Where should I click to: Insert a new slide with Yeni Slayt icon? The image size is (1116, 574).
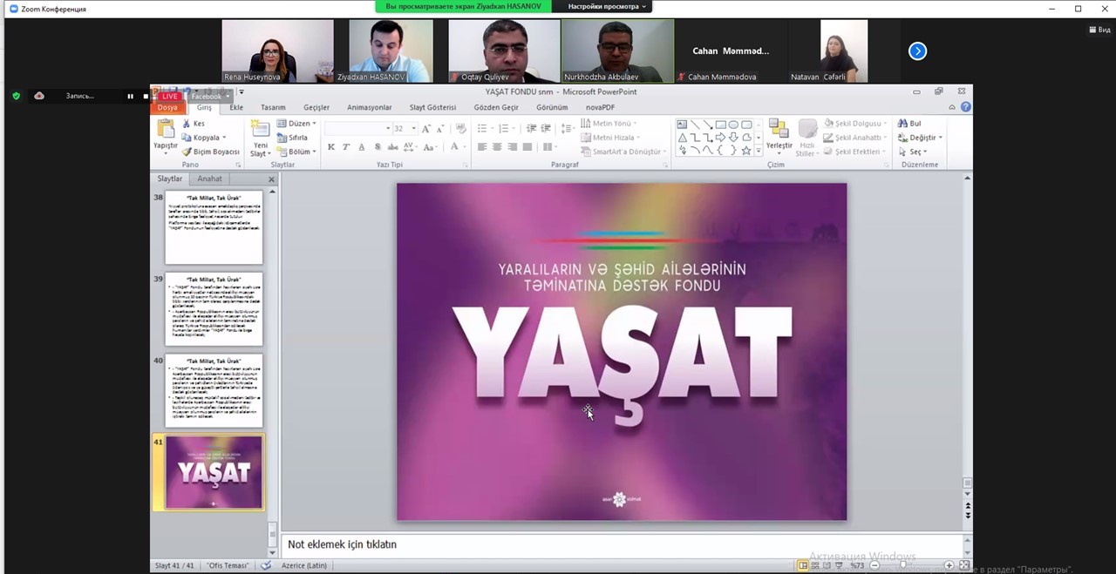tap(260, 130)
